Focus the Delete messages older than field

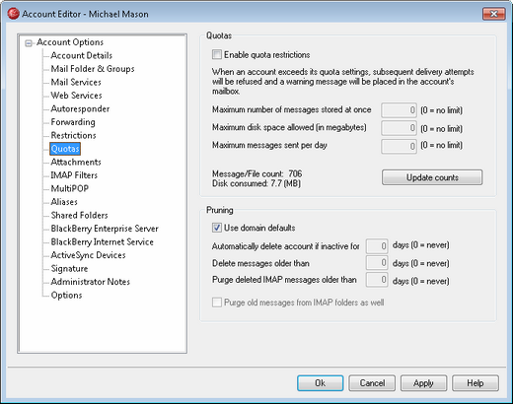[x=377, y=263]
